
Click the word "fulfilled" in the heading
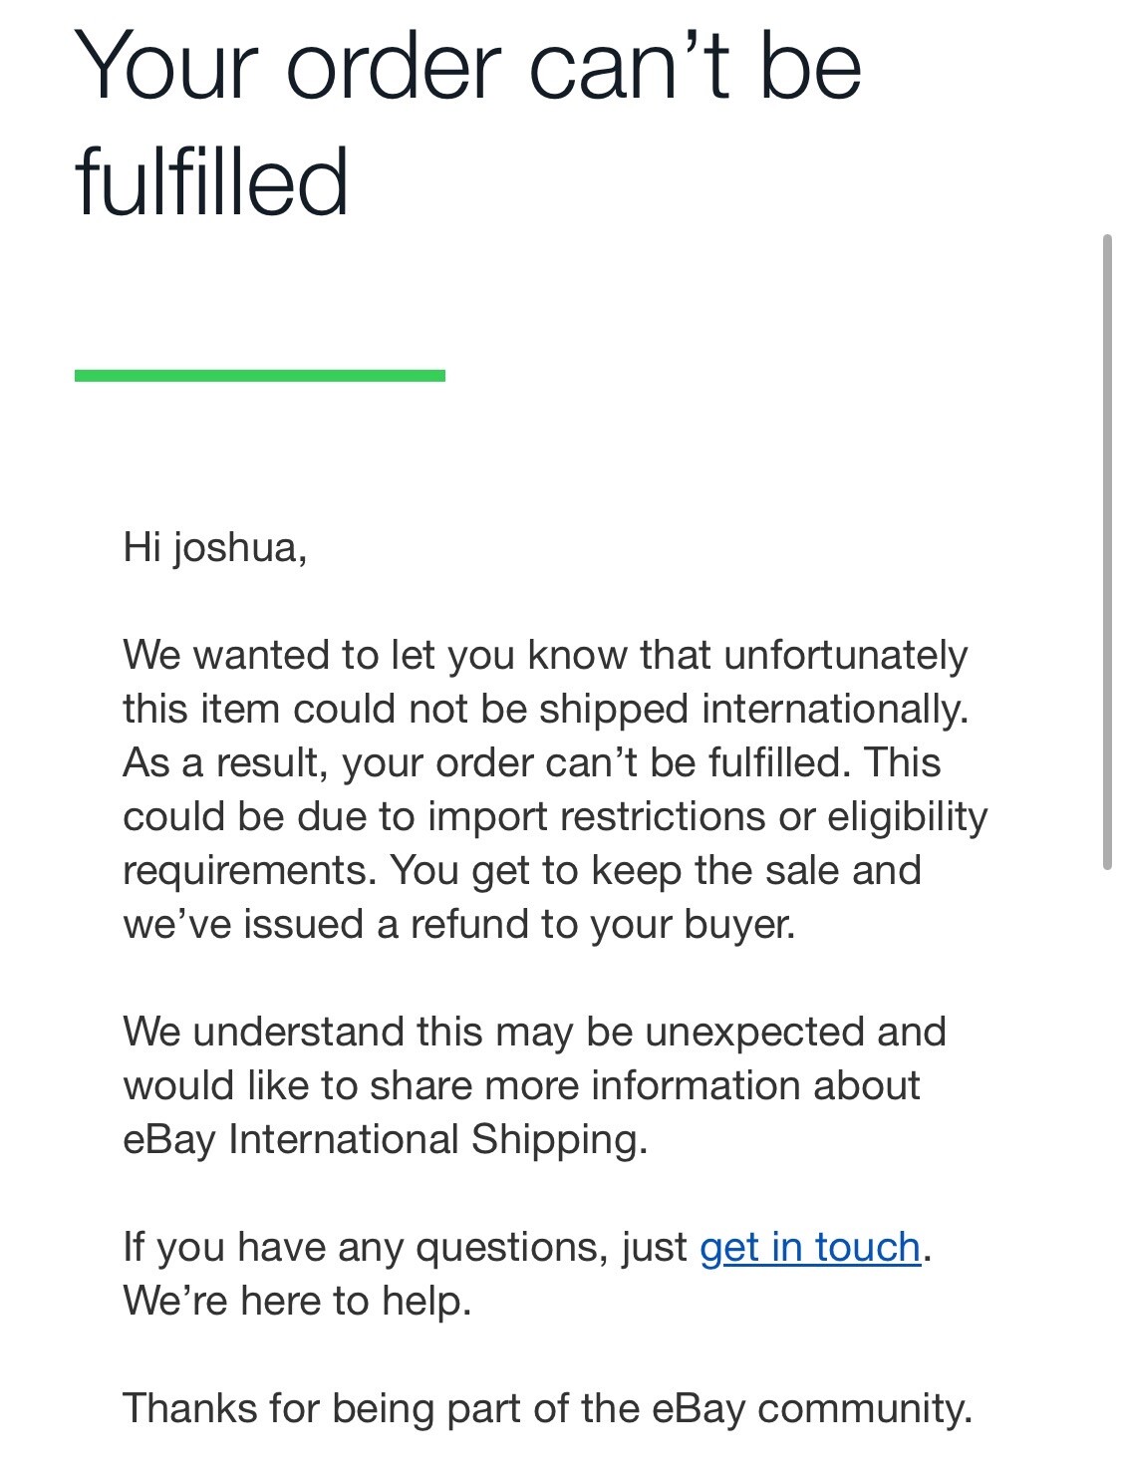211,182
